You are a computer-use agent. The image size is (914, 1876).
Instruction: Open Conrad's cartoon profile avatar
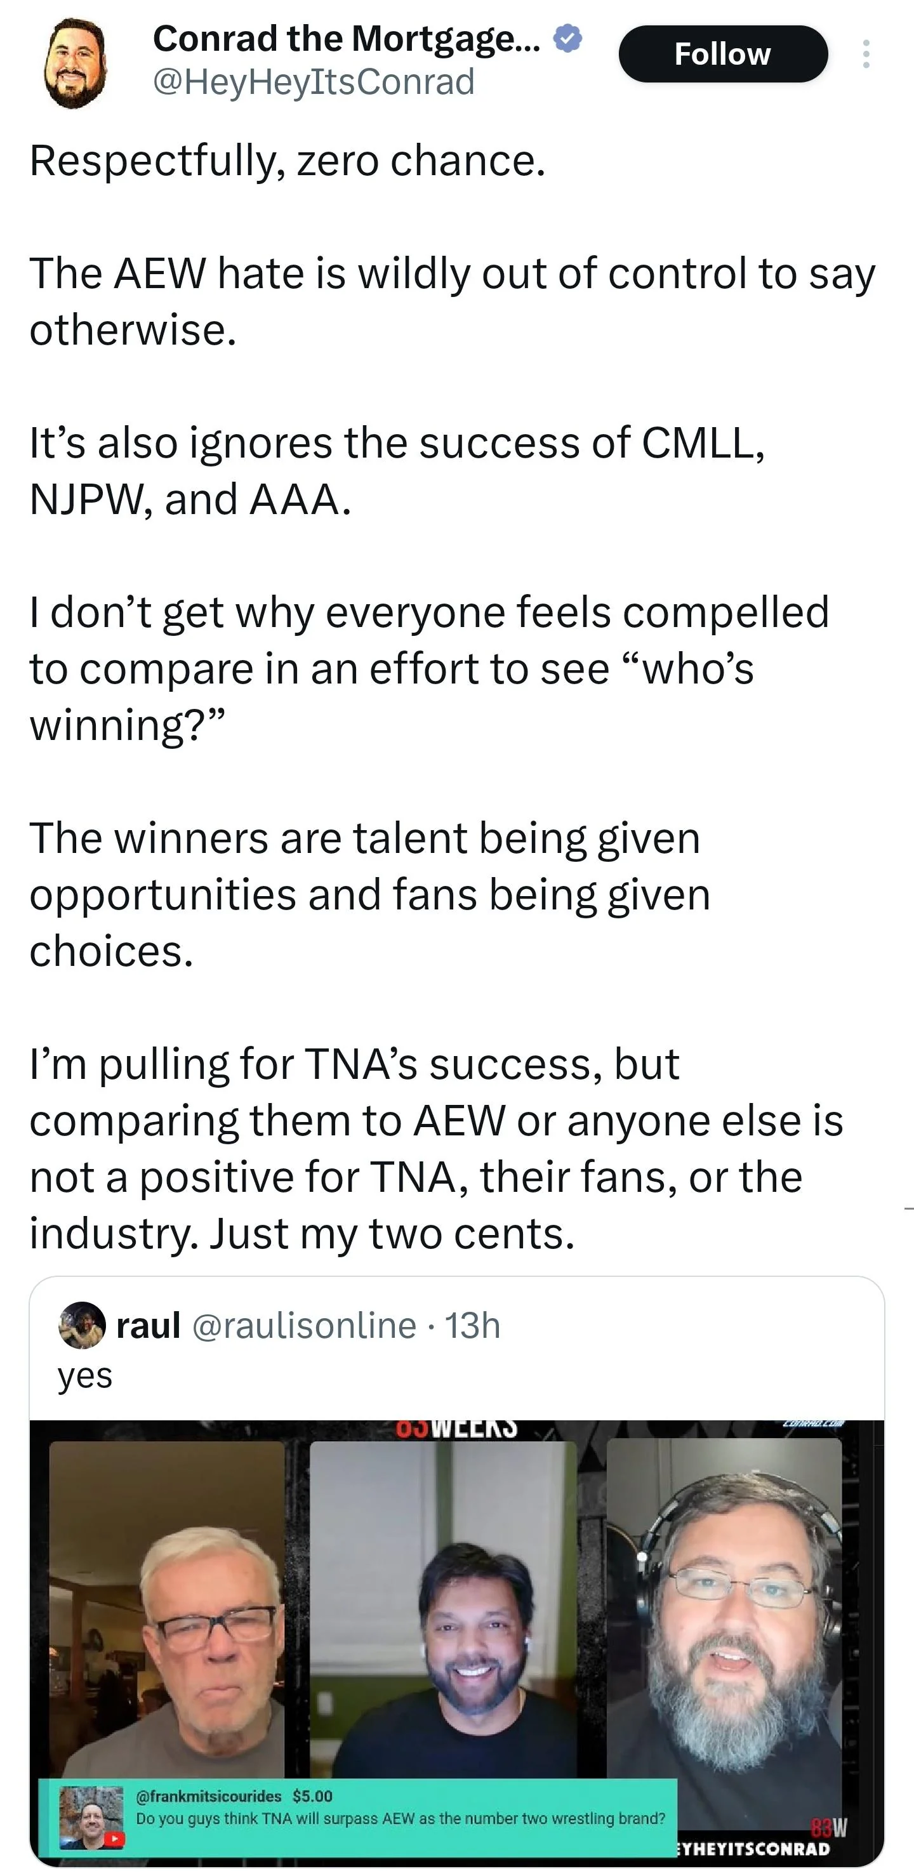click(x=75, y=63)
